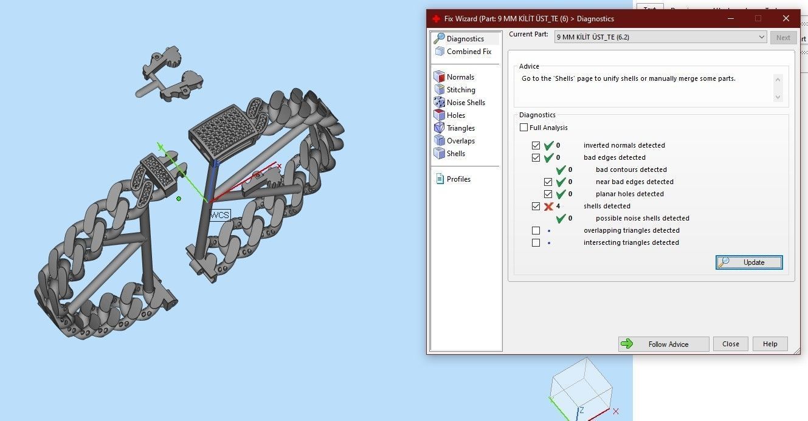Click the magnifier icon on Update button
Screen dimensions: 808x421
point(723,262)
